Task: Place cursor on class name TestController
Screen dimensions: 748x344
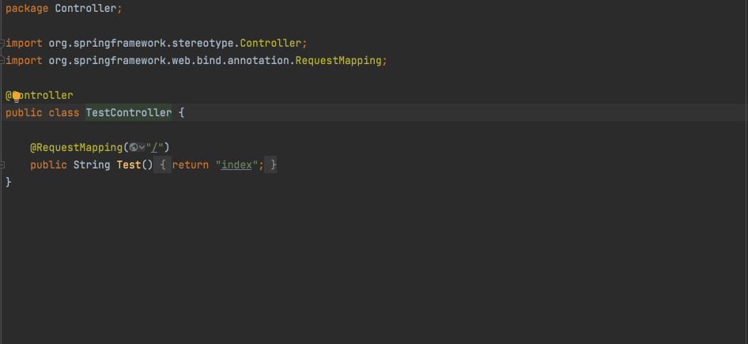Action: point(128,112)
